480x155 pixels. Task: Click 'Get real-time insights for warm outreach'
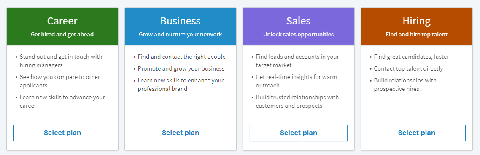click(297, 81)
